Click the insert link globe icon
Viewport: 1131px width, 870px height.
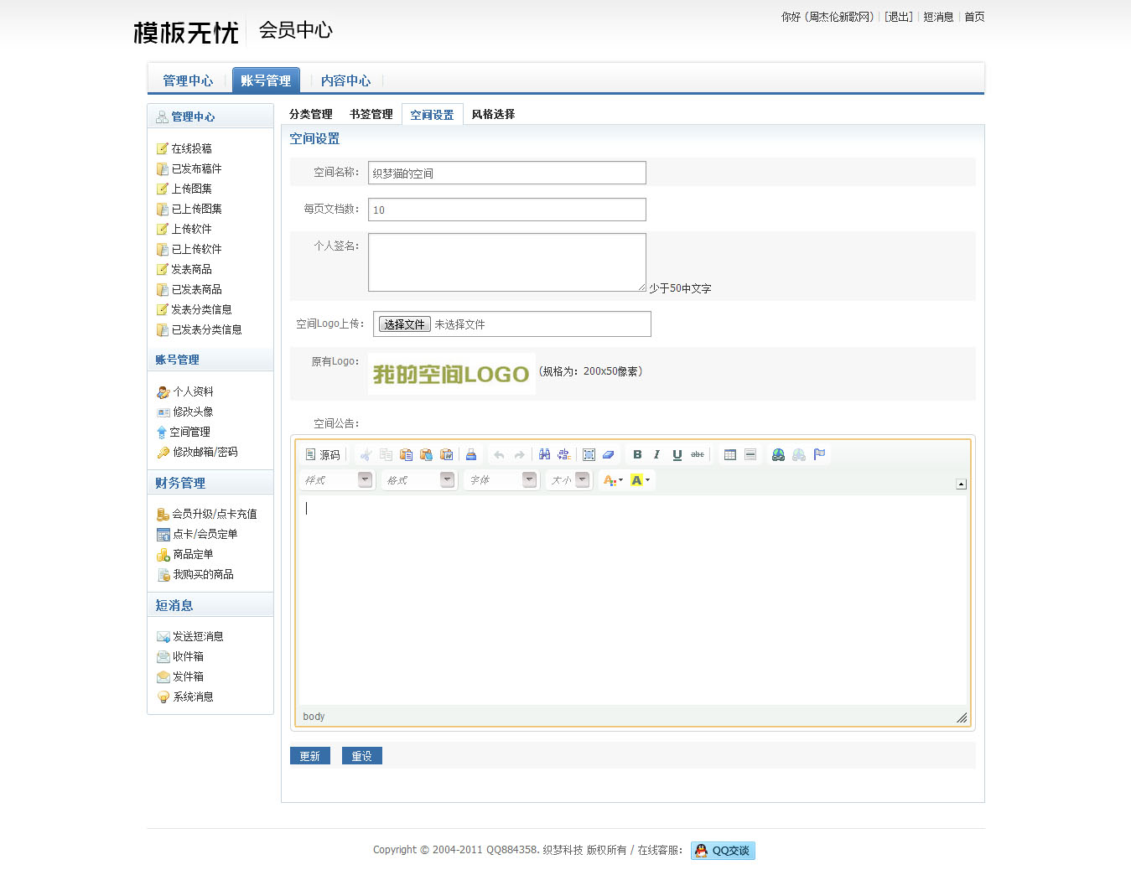pos(778,454)
